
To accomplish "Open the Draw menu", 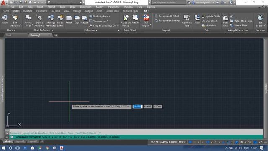I will pyautogui.click(x=73, y=7).
